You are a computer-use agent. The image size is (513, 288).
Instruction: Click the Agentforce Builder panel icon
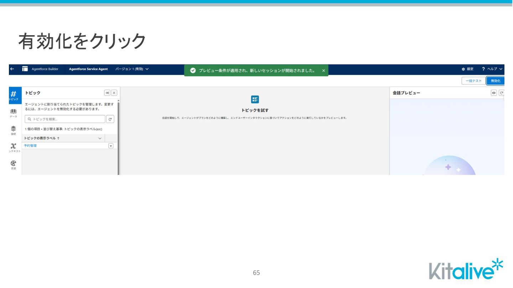click(x=25, y=69)
